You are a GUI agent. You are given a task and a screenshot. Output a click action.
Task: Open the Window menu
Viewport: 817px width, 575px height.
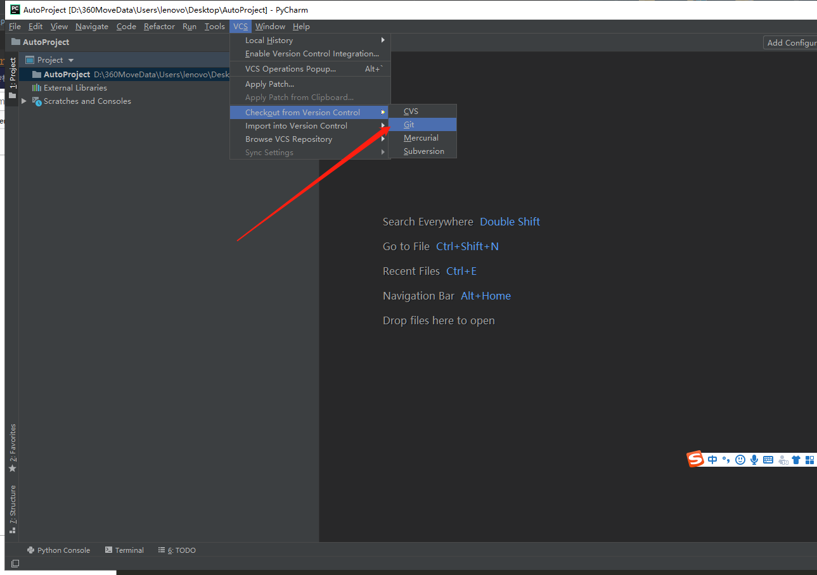(x=270, y=26)
